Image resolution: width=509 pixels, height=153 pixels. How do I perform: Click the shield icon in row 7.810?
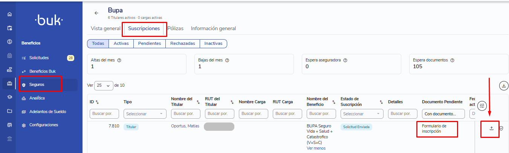pyautogui.click(x=501, y=128)
